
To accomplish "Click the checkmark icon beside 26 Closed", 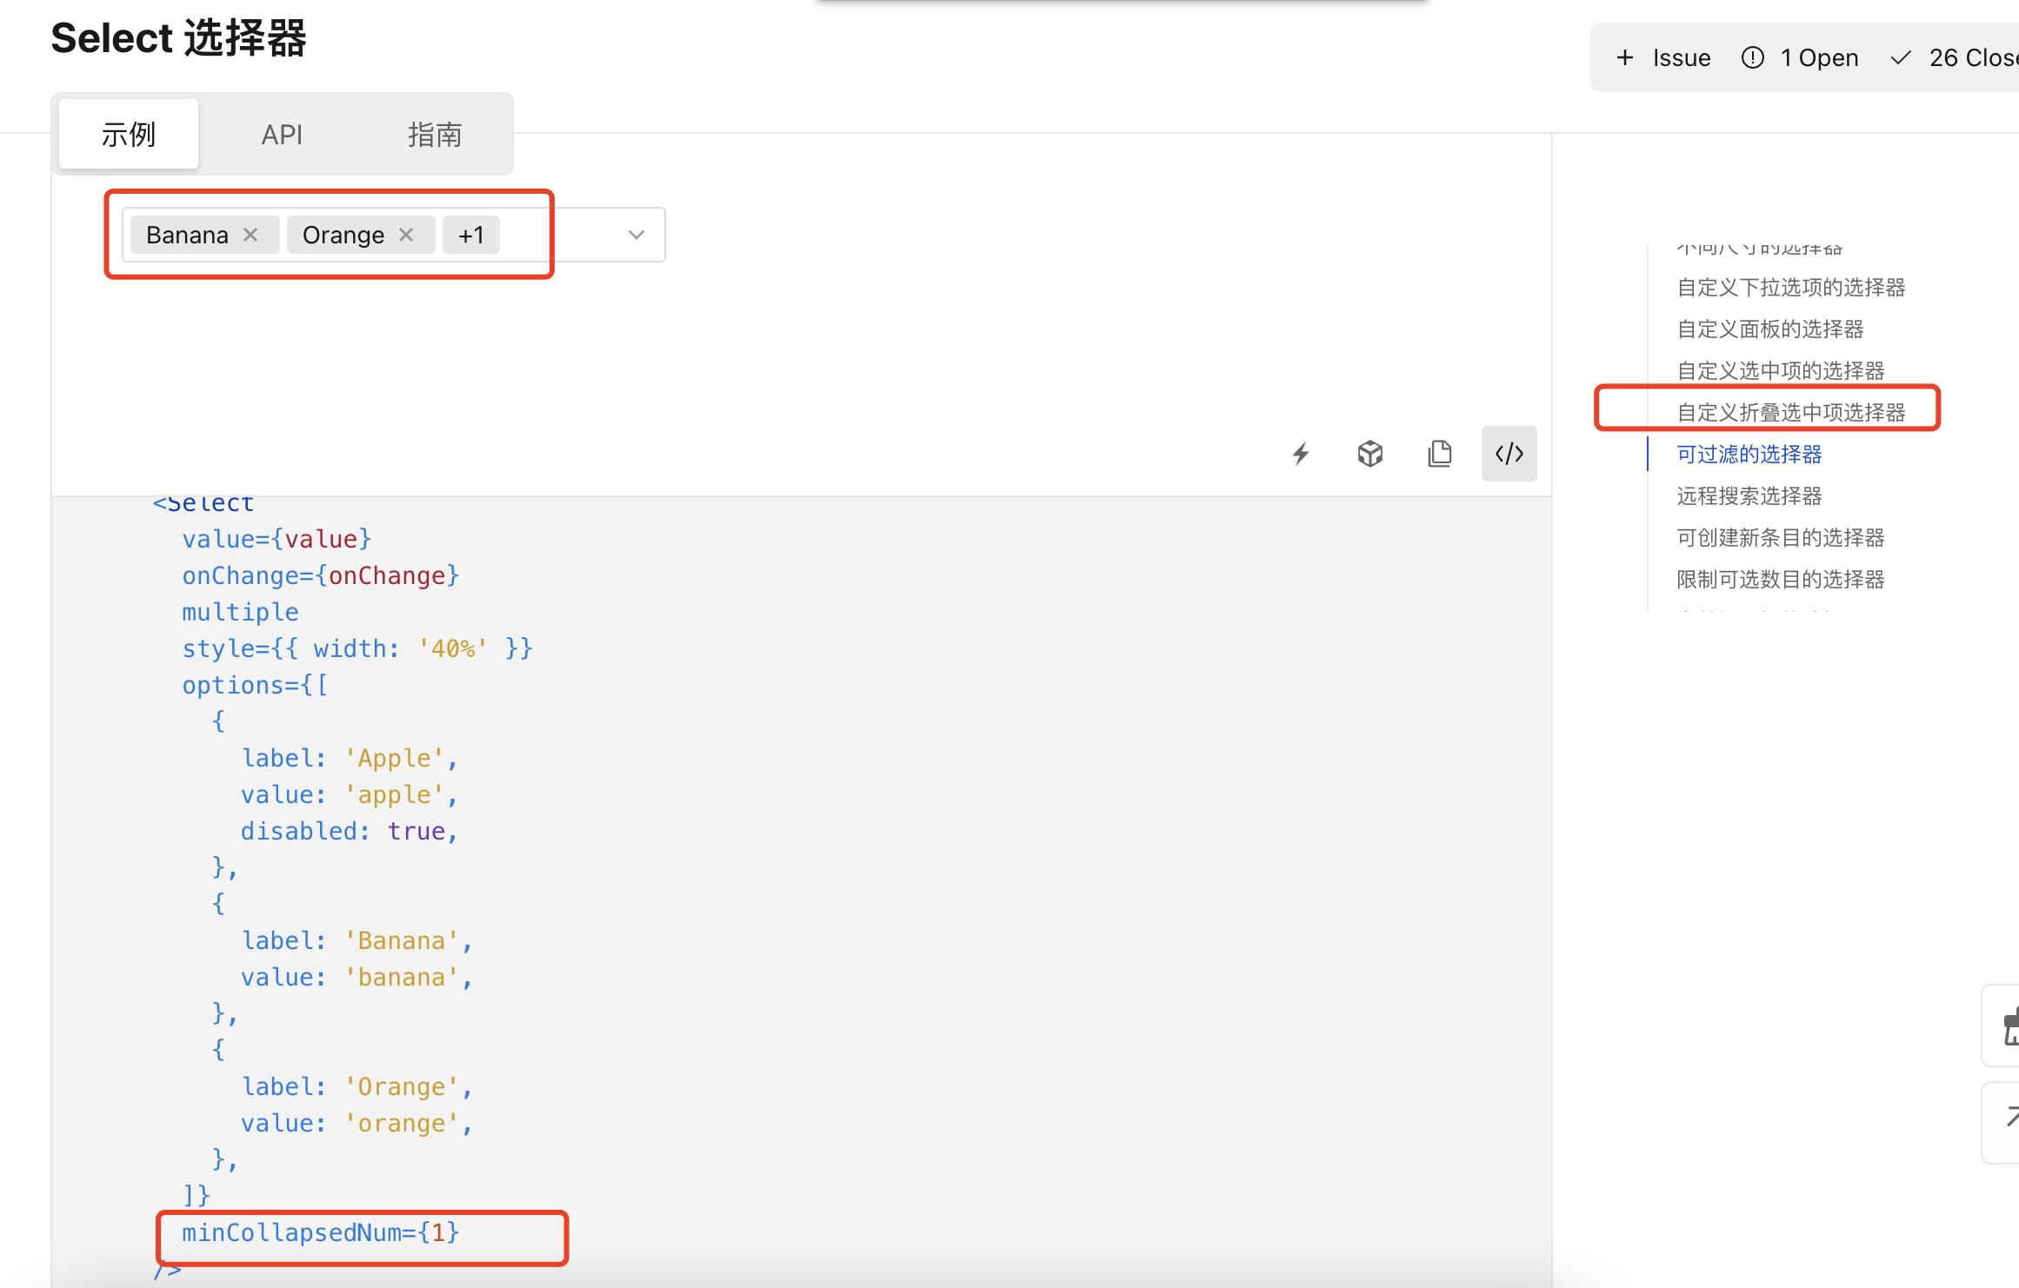I will click(x=1900, y=56).
